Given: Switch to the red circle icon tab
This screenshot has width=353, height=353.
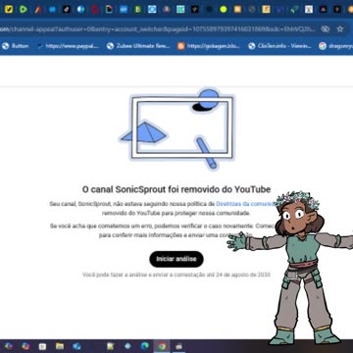Looking at the screenshot, I should click(x=95, y=9).
